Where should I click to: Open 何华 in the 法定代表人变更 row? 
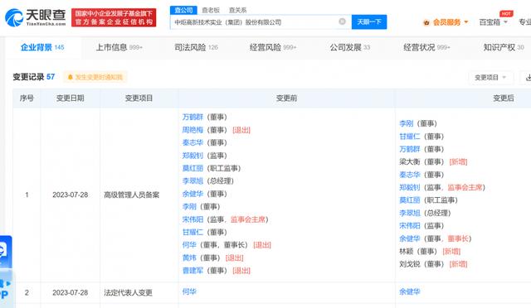tap(189, 291)
